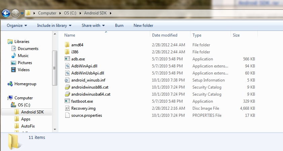
Task: Open the Organize dropdown menu
Action: click(x=17, y=26)
